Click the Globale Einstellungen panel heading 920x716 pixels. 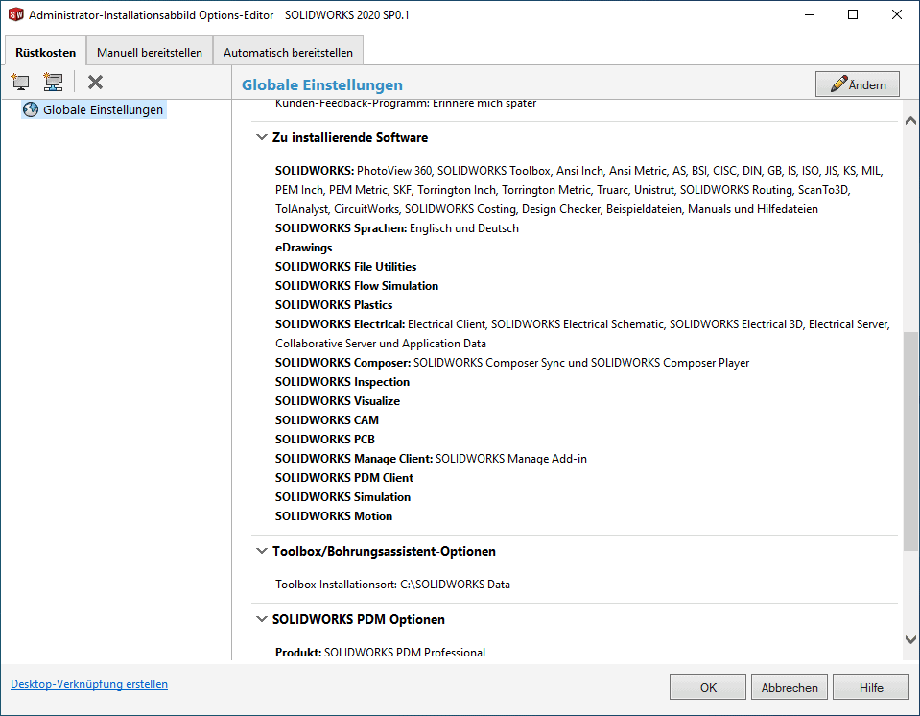click(322, 85)
